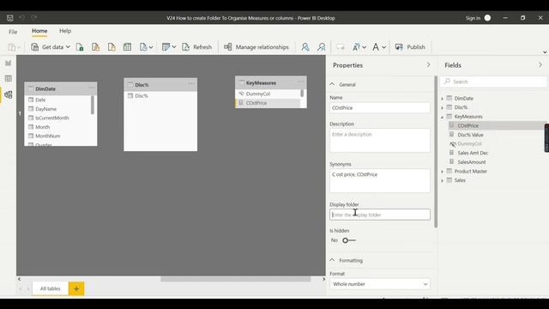The image size is (549, 309).
Task: Select hidden DummyCol in Fields
Action: (x=469, y=144)
